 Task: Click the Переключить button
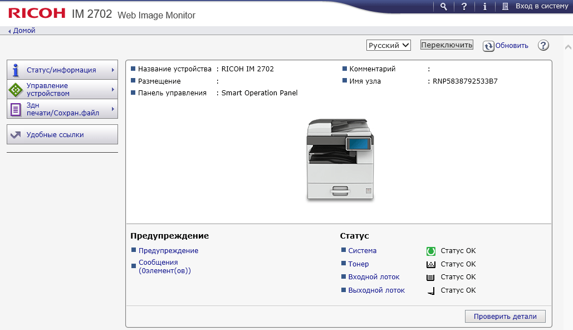click(x=447, y=45)
